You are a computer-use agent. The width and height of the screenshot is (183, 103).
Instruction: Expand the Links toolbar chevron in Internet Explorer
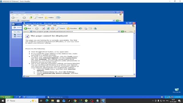click(x=135, y=31)
